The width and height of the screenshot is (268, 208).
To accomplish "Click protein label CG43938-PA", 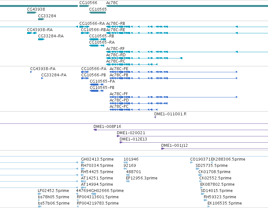I will coord(43,69).
